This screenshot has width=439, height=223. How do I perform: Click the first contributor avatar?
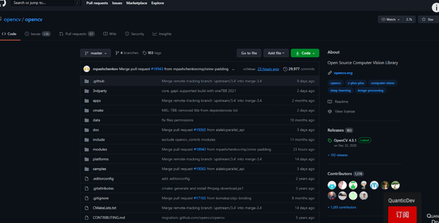pyautogui.click(x=332, y=185)
